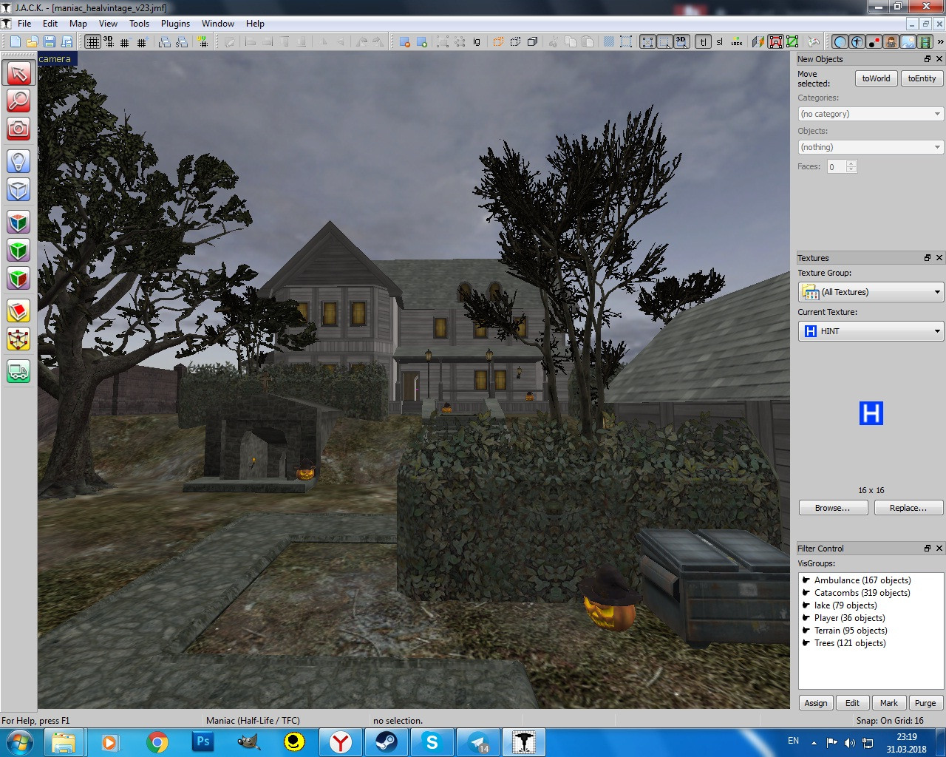The image size is (946, 757).
Task: Click the toWorld button
Action: pos(876,78)
